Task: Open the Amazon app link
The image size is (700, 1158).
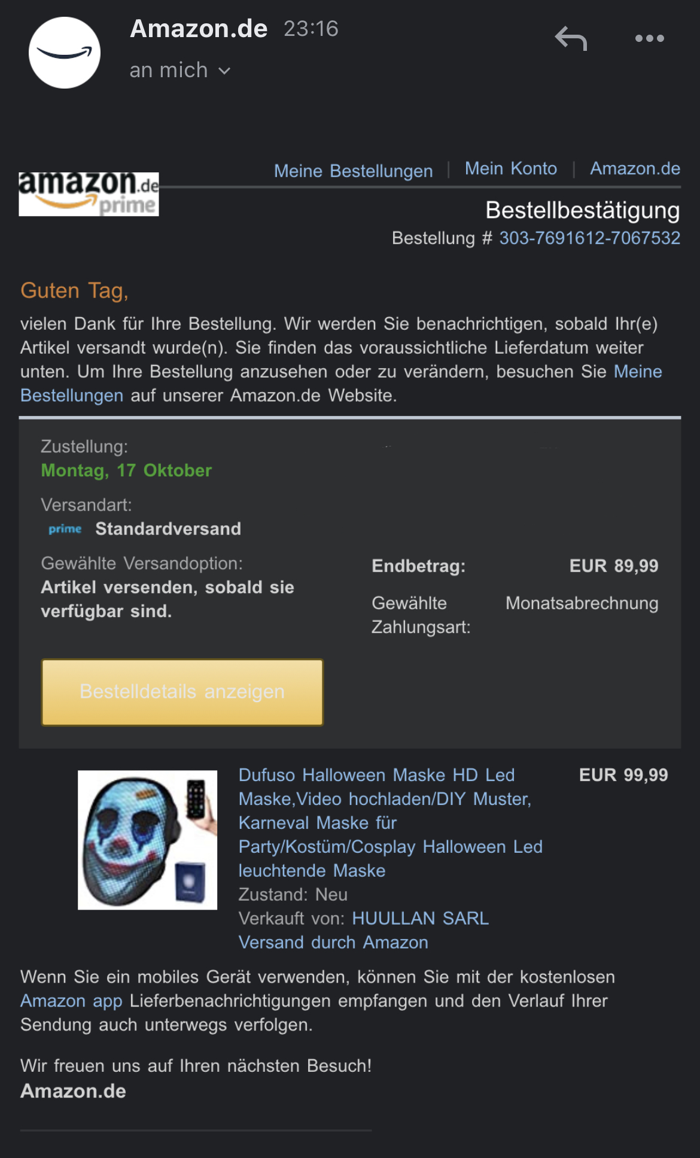Action: [x=71, y=1001]
